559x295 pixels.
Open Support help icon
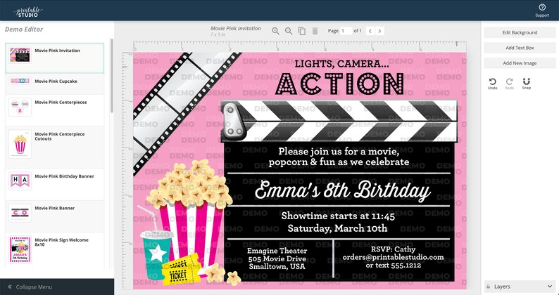click(542, 8)
